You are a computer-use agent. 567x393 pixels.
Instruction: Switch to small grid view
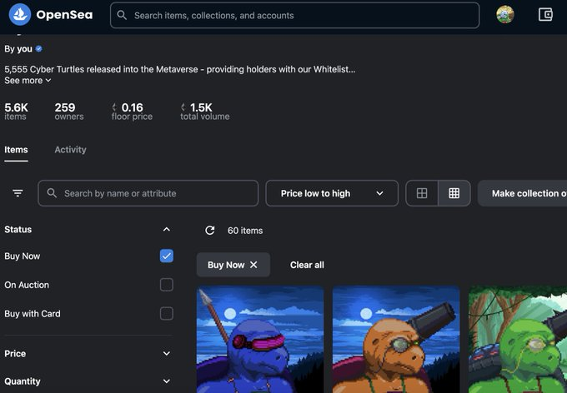[x=454, y=193]
